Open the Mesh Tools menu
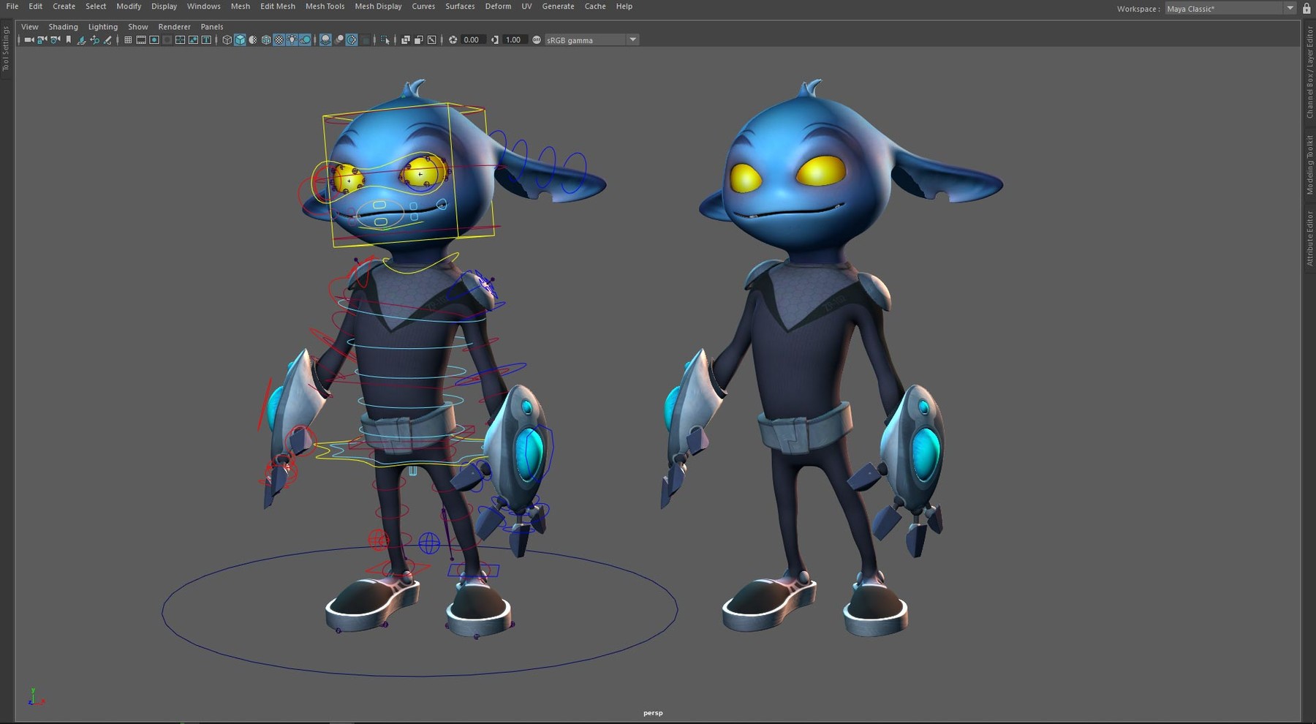Screen dimensions: 1316x724 click(x=325, y=6)
